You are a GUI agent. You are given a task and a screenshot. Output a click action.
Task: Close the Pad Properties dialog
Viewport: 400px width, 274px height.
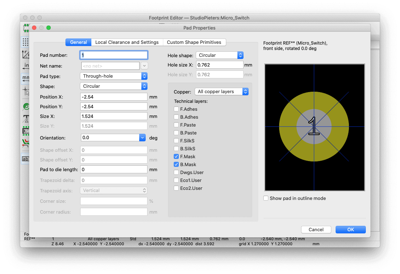click(34, 28)
